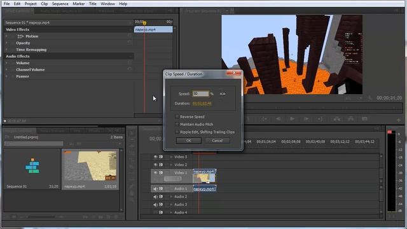Click the Effect Controls playhead marker
Viewport: 407px width, 229px height.
[x=144, y=23]
